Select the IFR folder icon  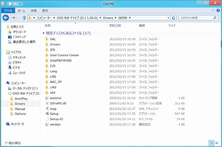coord(47,50)
